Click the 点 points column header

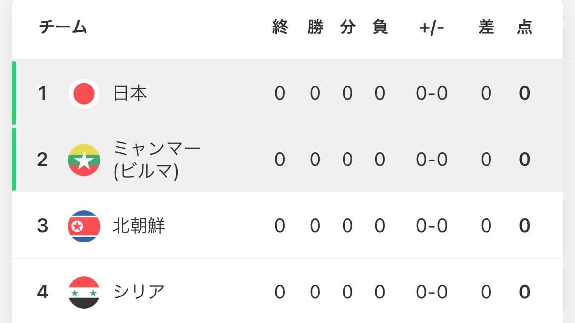(x=525, y=27)
